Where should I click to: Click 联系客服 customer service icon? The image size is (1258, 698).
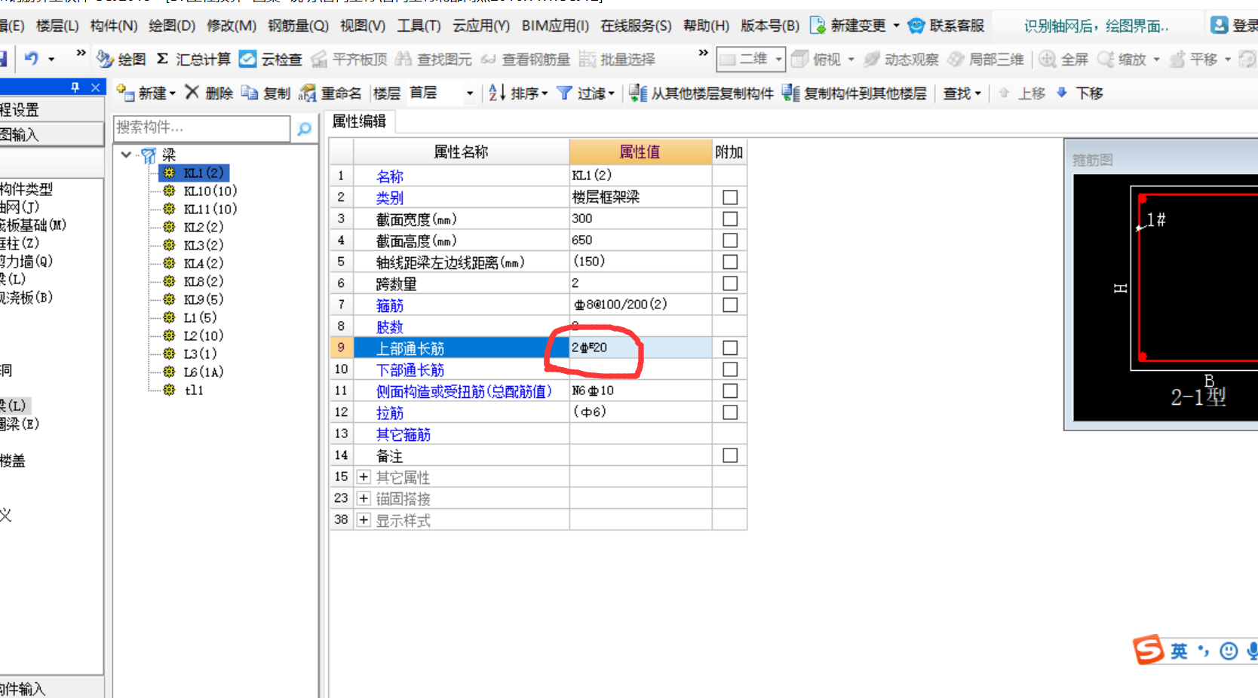916,26
